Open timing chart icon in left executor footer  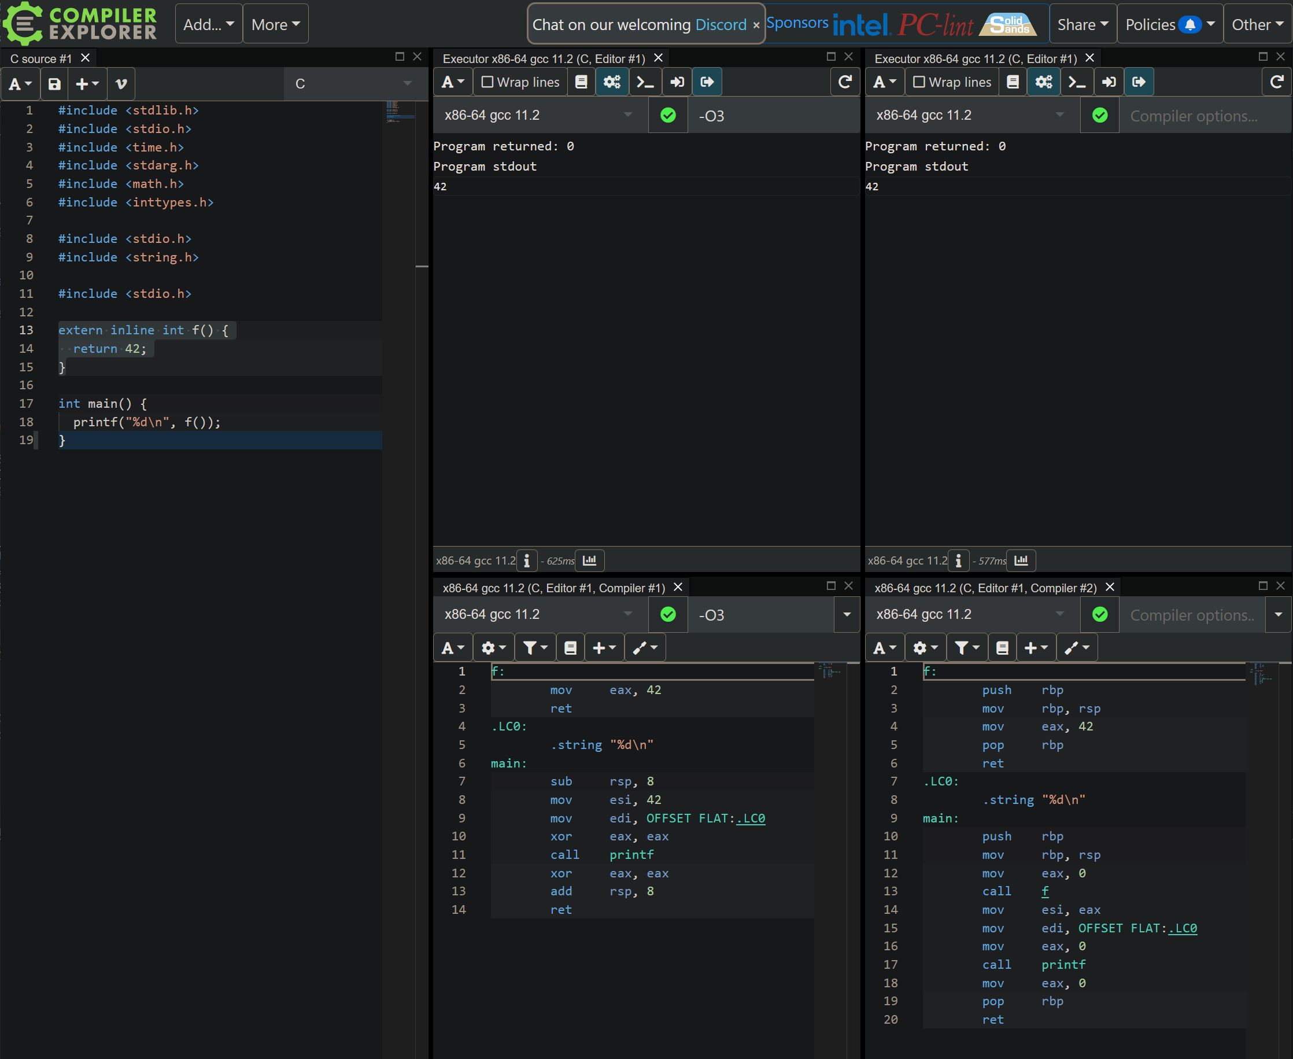pos(590,560)
